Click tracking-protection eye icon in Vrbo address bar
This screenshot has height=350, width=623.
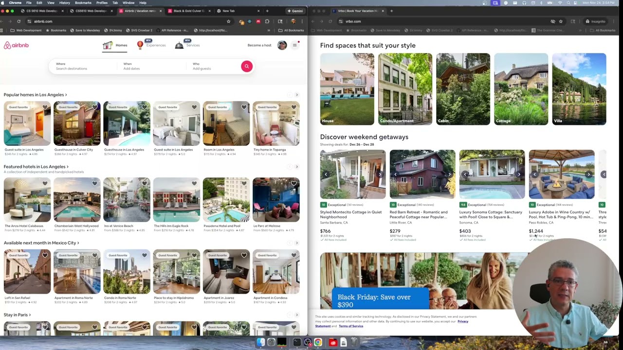552,21
